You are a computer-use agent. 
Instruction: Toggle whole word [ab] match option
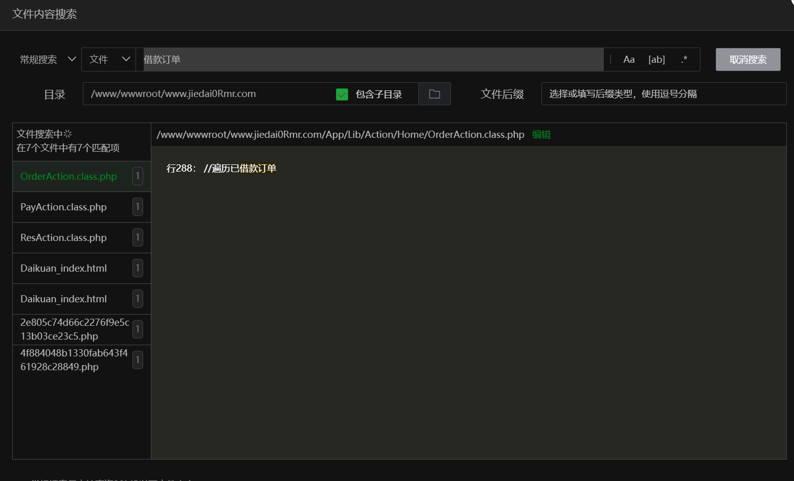[656, 60]
